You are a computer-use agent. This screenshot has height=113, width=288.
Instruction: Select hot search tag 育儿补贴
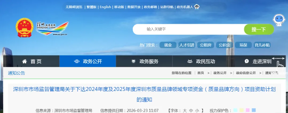click(262, 45)
